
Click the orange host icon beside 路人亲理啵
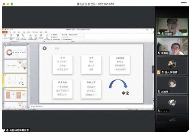point(159,72)
